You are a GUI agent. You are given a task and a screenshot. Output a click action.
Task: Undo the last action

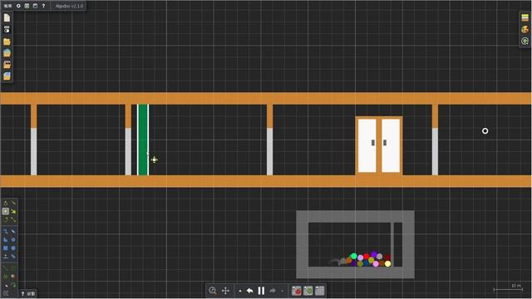(x=249, y=291)
